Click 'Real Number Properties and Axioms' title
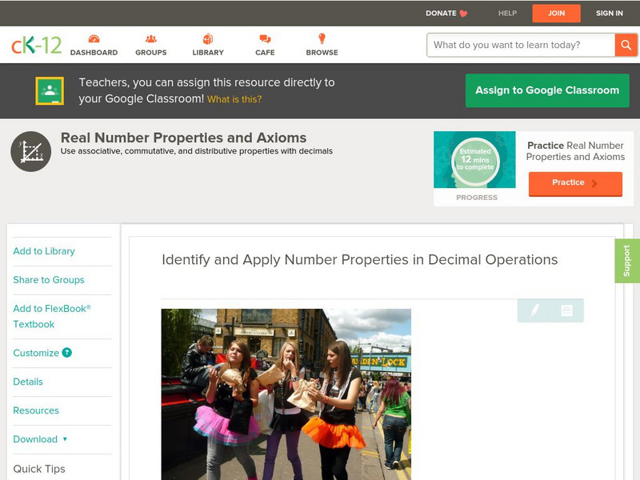 (183, 138)
